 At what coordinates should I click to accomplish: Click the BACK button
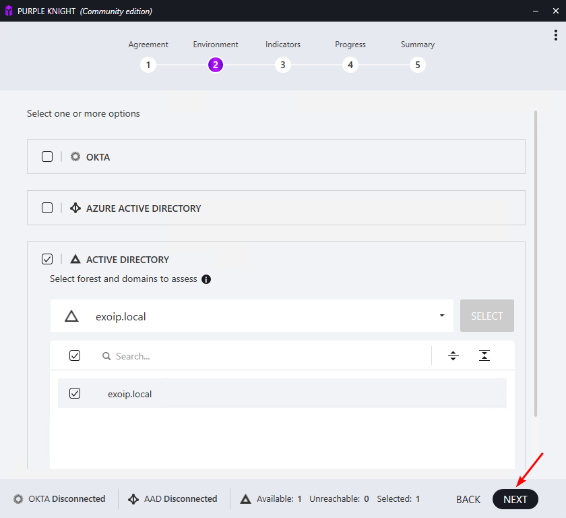468,499
